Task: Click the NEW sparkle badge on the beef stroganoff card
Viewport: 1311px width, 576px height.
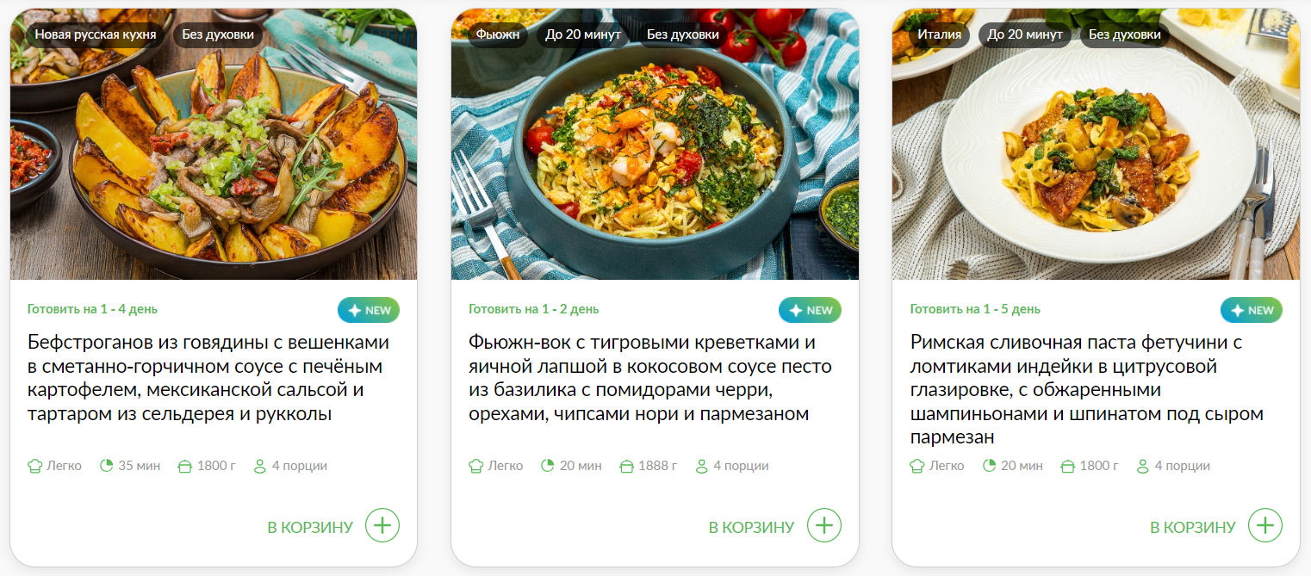Action: click(369, 310)
